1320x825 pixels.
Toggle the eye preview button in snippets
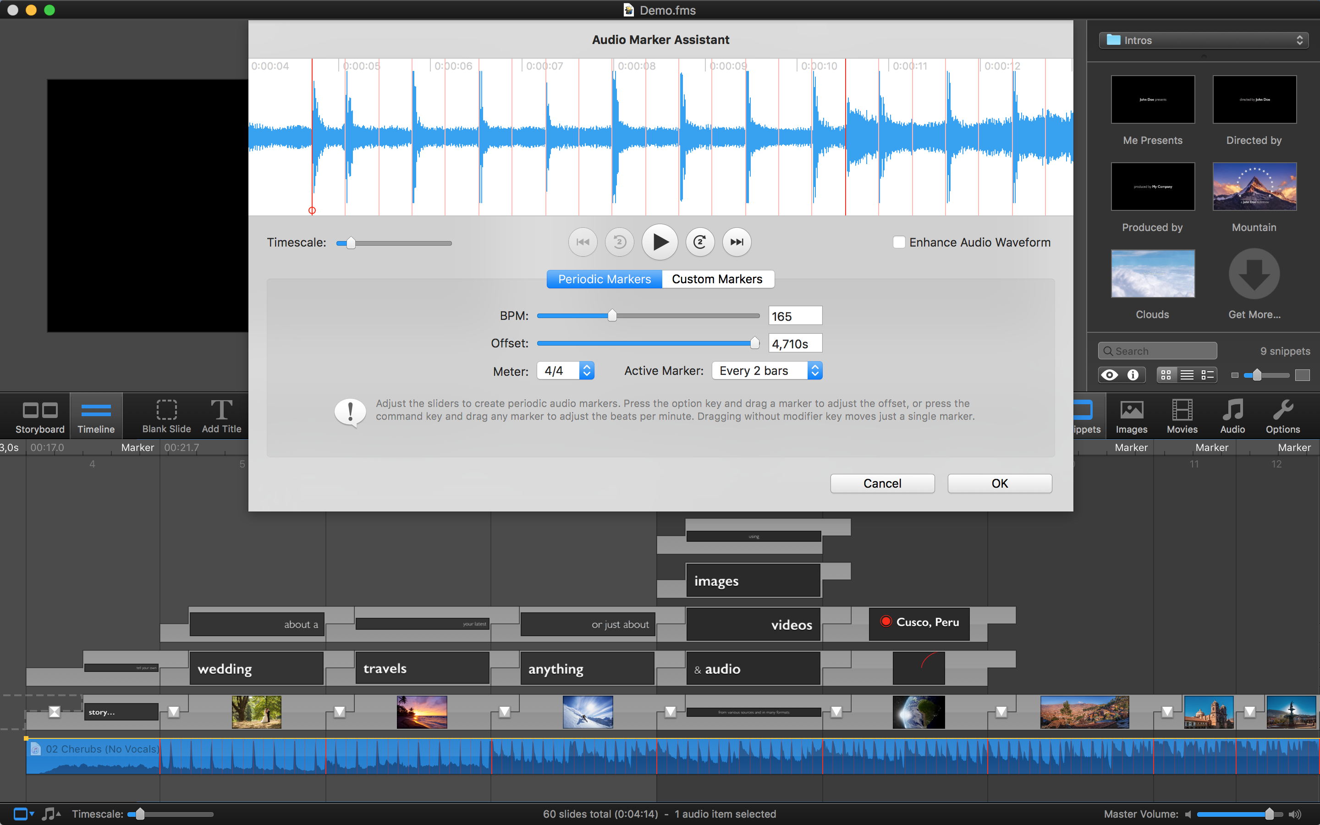[1110, 375]
